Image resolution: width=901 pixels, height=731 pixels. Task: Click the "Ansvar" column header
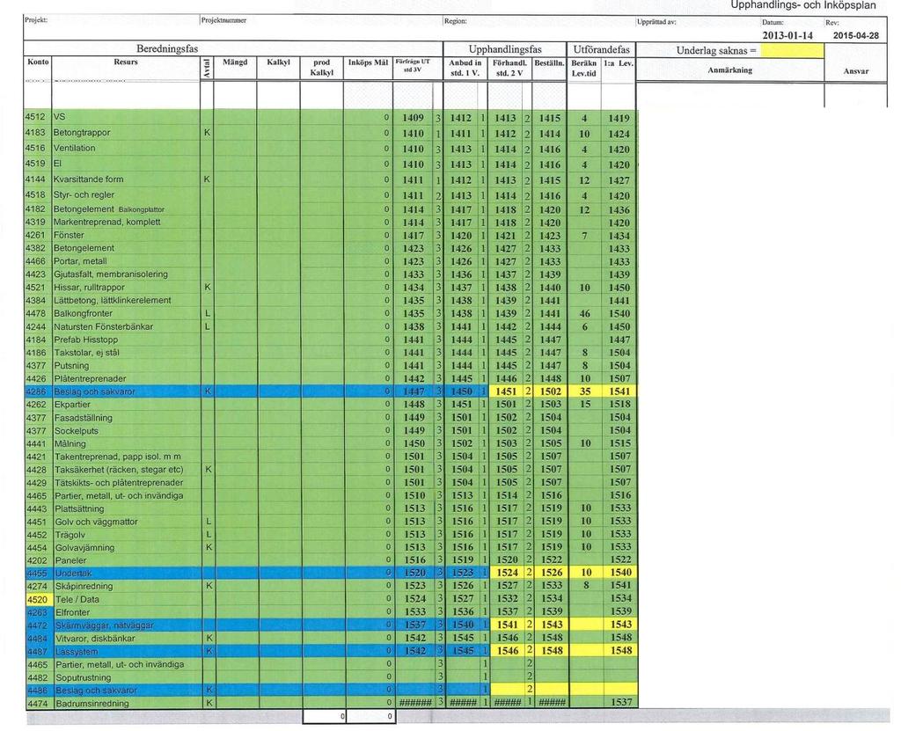pos(855,71)
